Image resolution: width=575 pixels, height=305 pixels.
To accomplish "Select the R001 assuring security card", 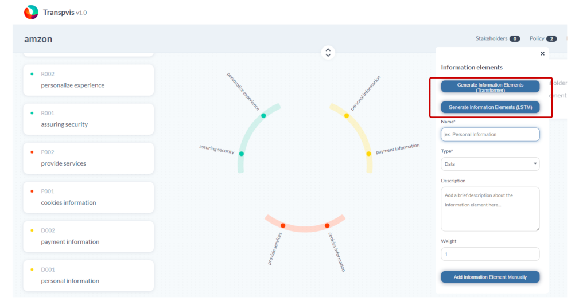I will (88, 119).
